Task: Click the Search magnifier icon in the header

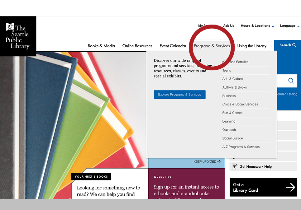Action: (x=294, y=45)
